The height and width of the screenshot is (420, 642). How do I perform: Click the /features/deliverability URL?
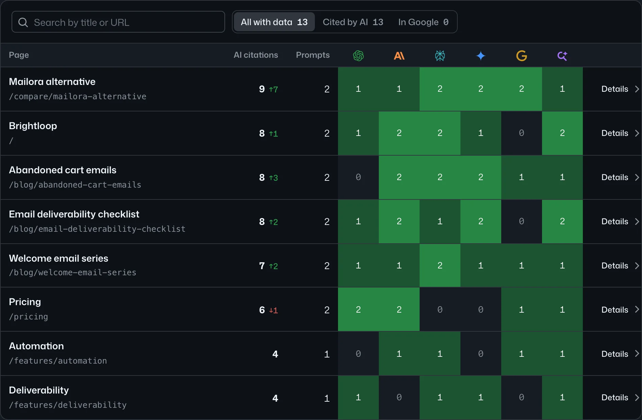tap(68, 405)
